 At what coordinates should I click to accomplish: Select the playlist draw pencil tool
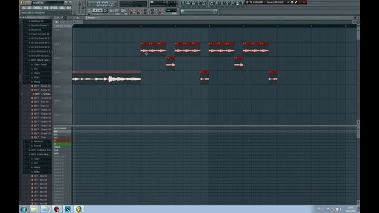[x=62, y=18]
